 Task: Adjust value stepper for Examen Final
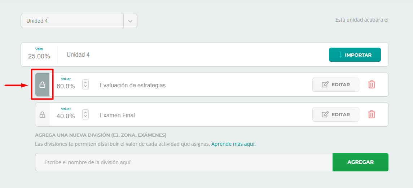(85, 114)
